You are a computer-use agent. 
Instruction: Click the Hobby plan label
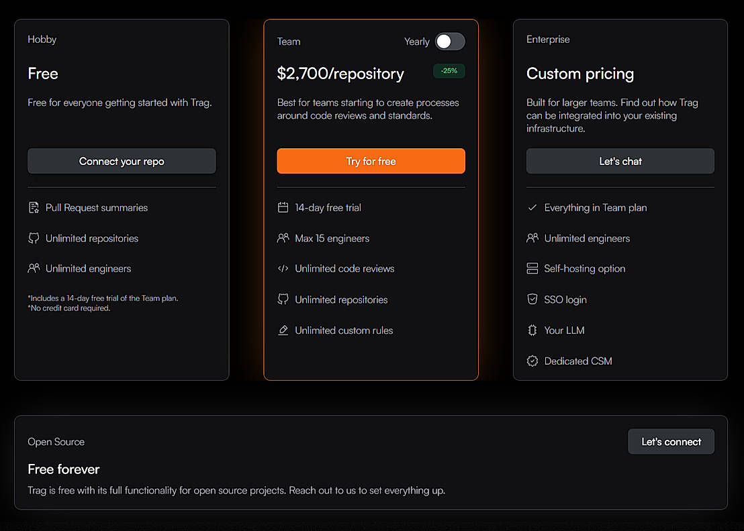click(42, 40)
